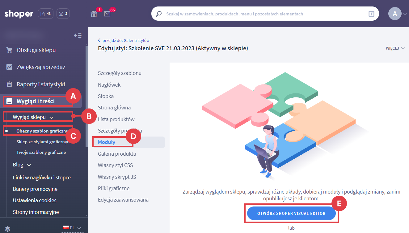
Task: Open Banery promocyjne
Action: point(35,189)
